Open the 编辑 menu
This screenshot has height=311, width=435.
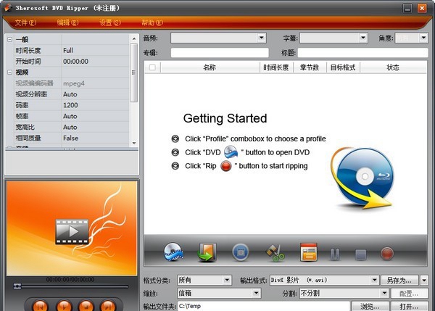(67, 22)
